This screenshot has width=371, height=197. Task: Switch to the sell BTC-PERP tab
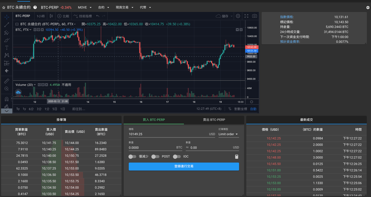pyautogui.click(x=214, y=120)
